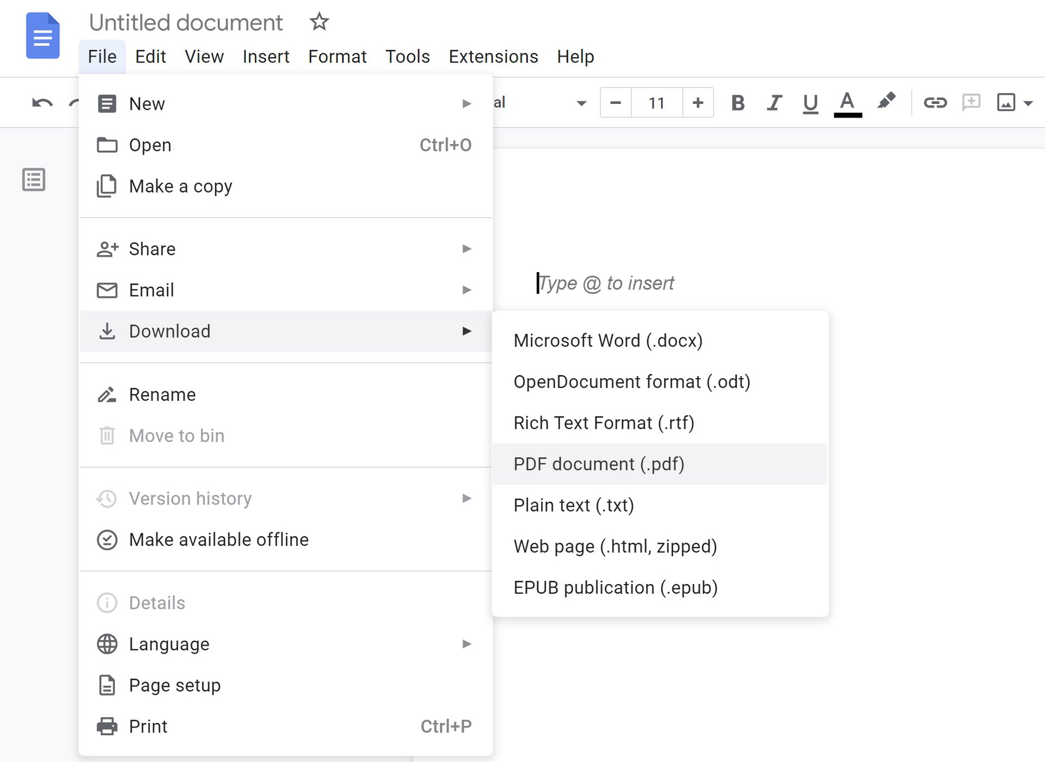Click the Insert image icon
1045x762 pixels.
click(x=1006, y=102)
